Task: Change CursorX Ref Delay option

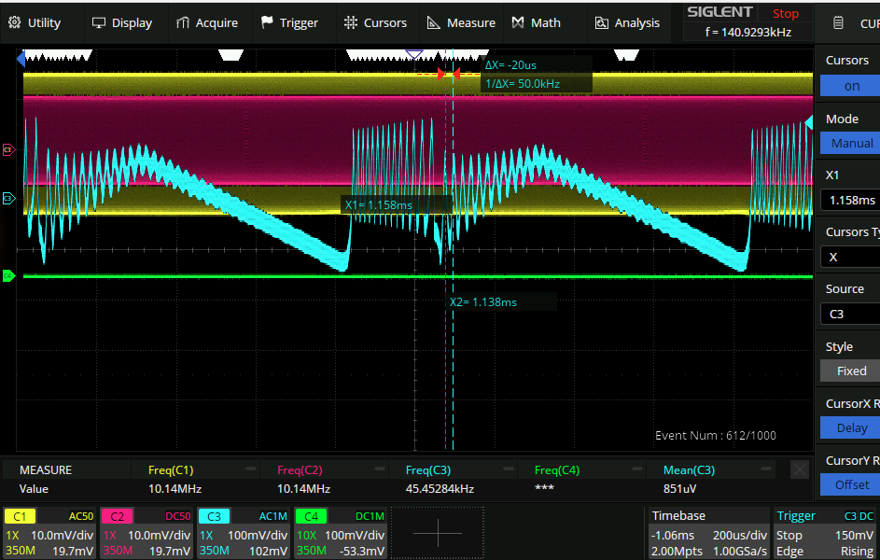Action: pos(850,427)
